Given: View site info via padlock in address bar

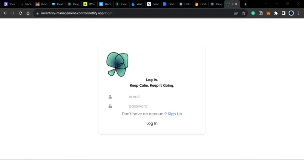Looking at the screenshot, I should pyautogui.click(x=37, y=13).
